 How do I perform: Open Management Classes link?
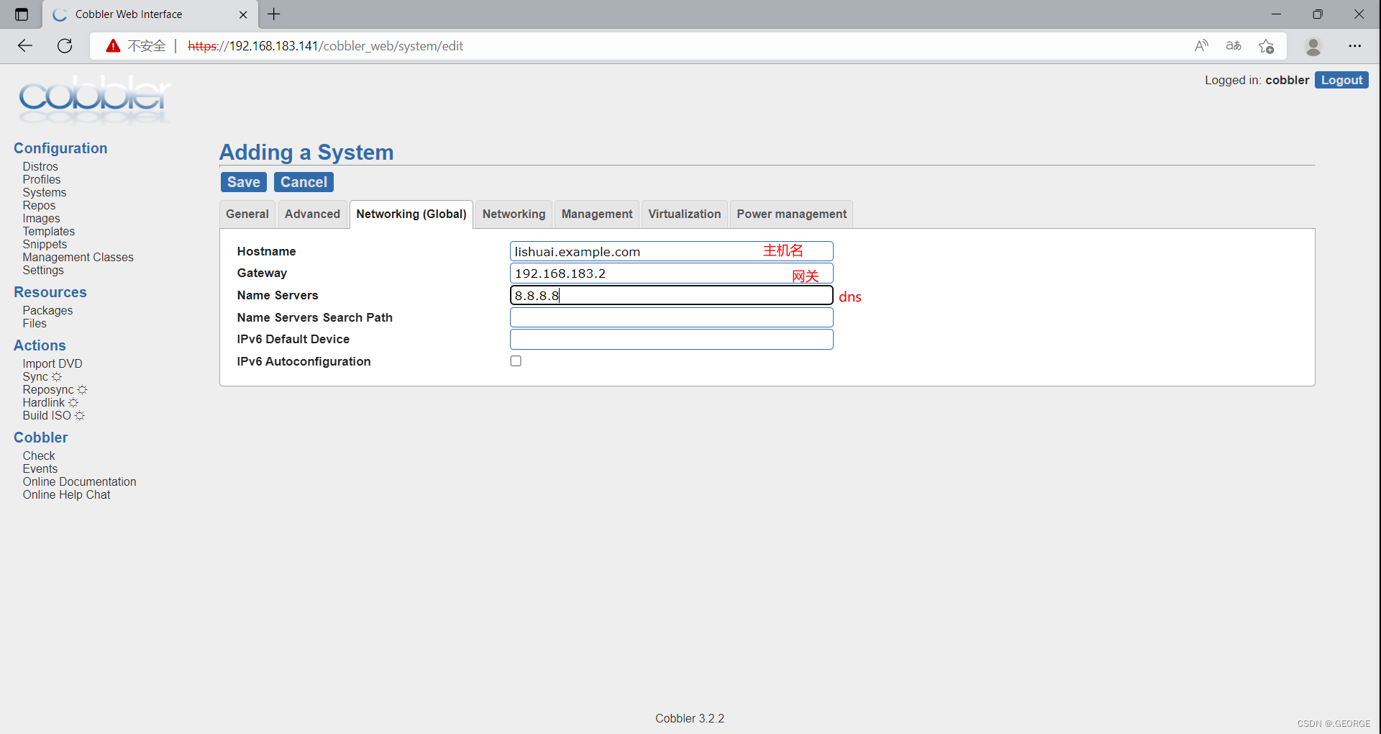pos(78,258)
